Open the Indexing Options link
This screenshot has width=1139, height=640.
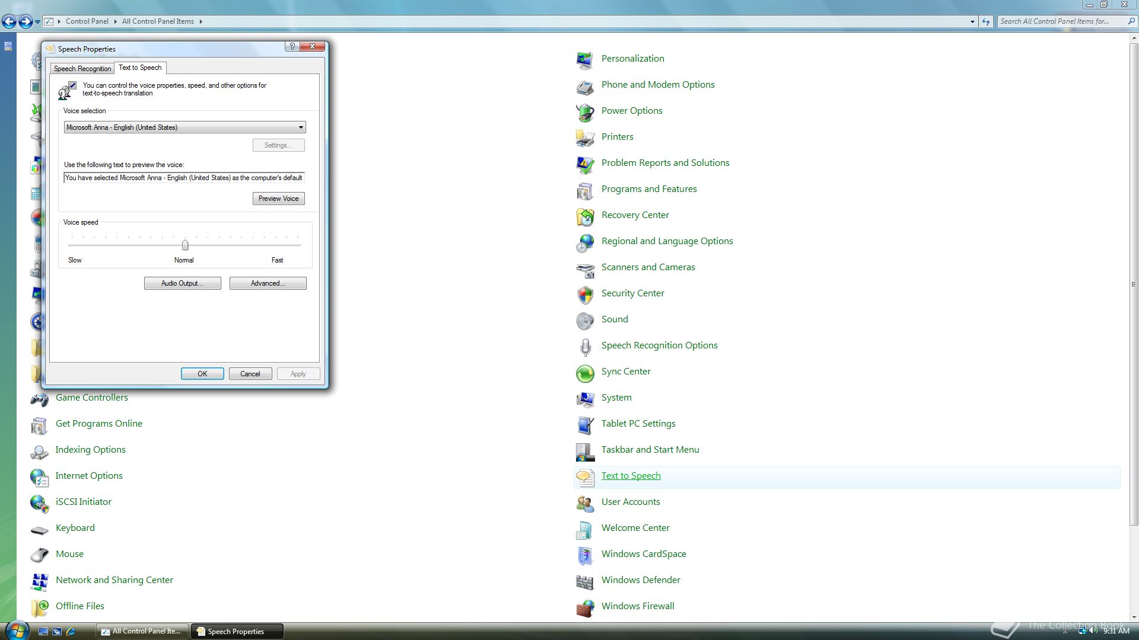(x=90, y=450)
